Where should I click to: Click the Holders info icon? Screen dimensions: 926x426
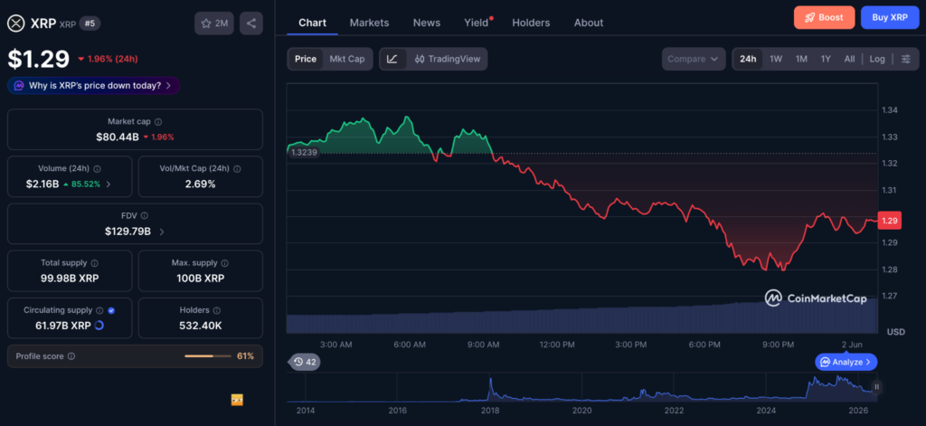(x=217, y=310)
